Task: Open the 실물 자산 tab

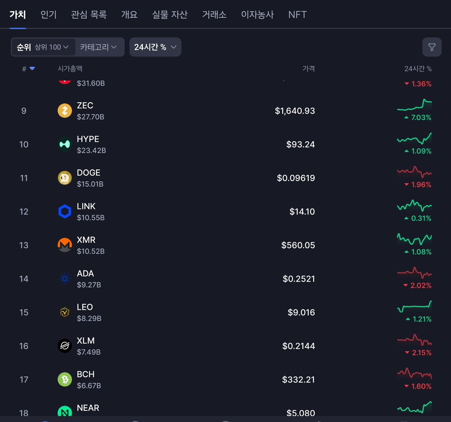Action: click(170, 15)
